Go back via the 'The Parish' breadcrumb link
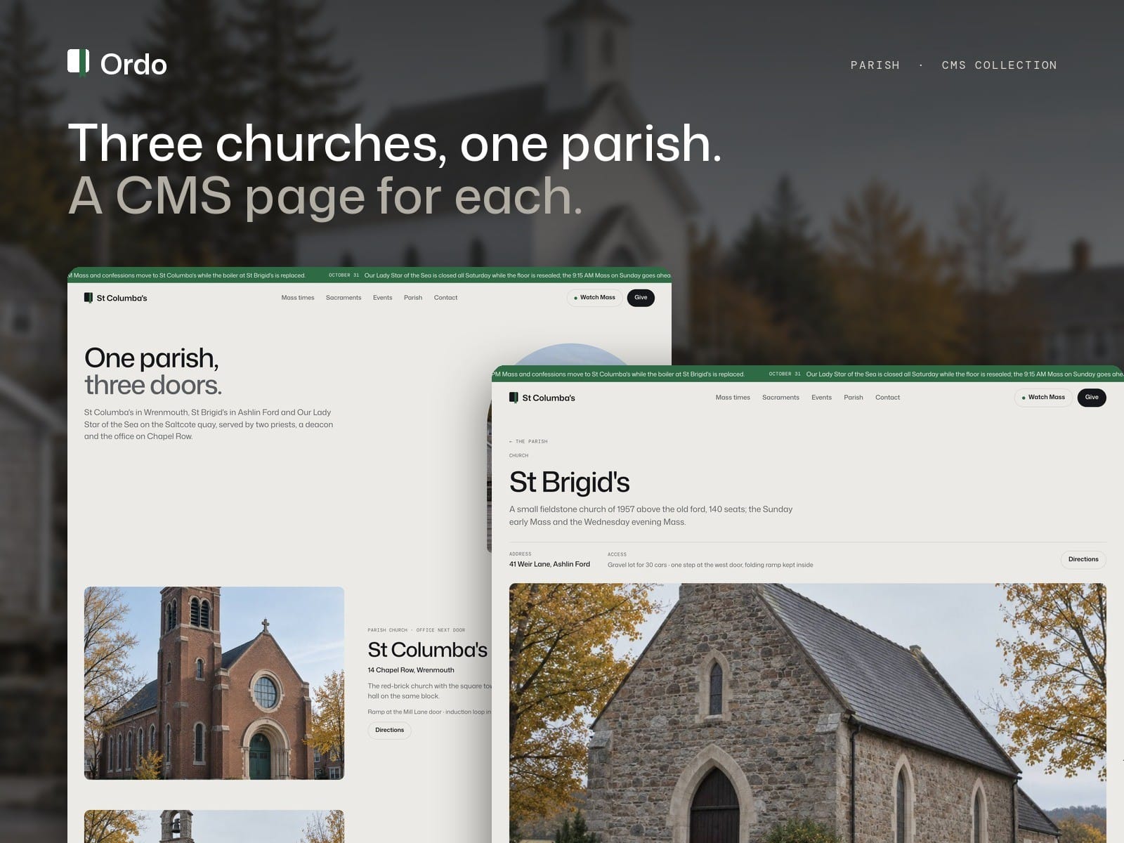 click(528, 441)
